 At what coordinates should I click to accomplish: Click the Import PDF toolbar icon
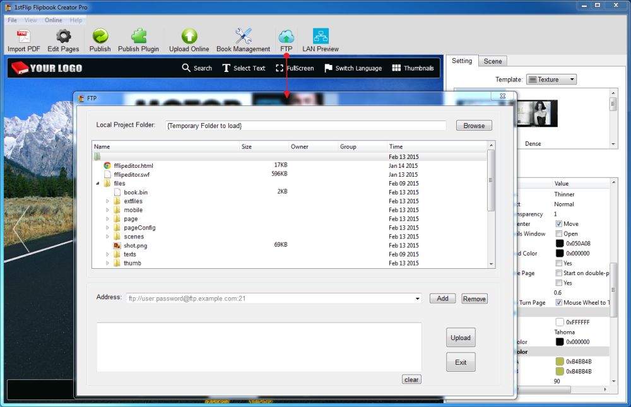click(x=23, y=37)
